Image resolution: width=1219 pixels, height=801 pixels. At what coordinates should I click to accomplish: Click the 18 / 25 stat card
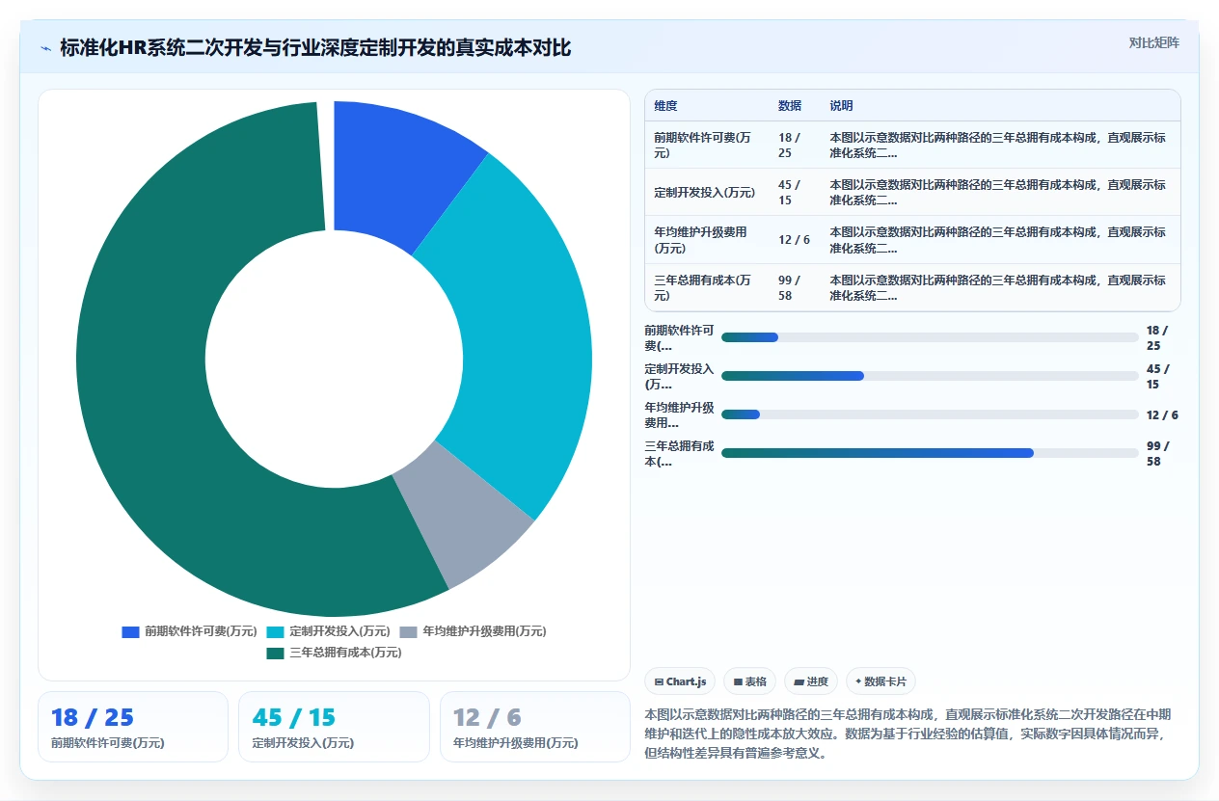(x=133, y=727)
